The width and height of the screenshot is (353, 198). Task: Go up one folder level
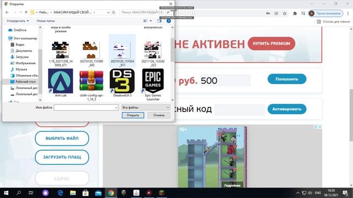click(x=26, y=12)
